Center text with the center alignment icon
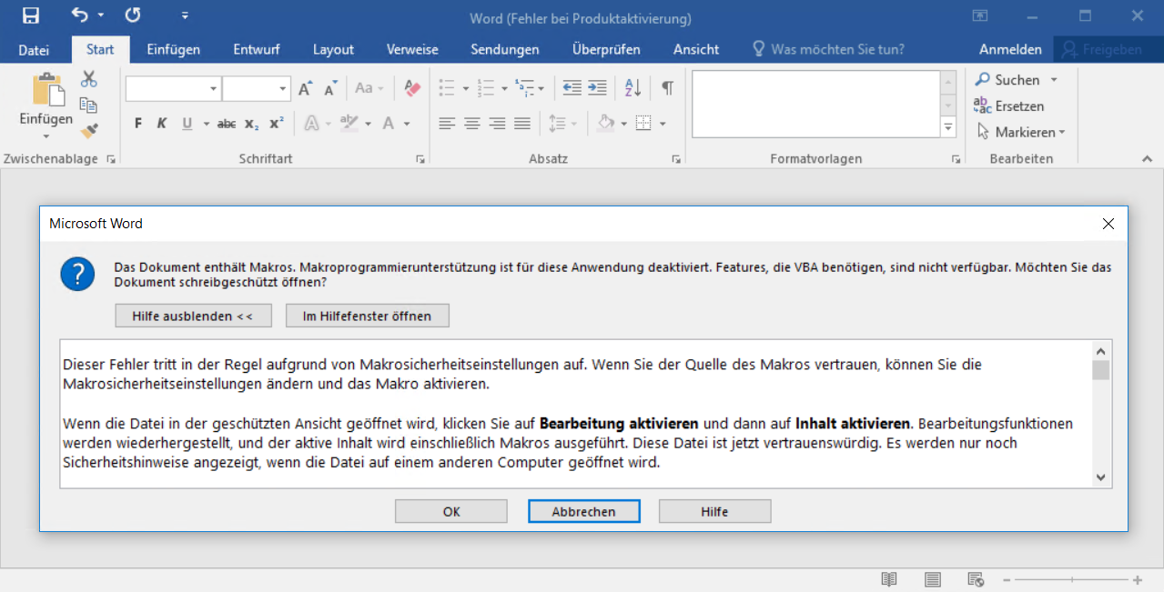Viewport: 1164px width, 592px height. 471,124
